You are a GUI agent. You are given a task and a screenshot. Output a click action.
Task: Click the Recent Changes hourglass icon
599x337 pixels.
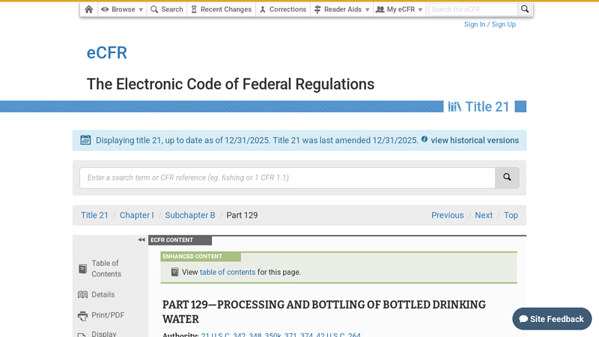pos(194,9)
